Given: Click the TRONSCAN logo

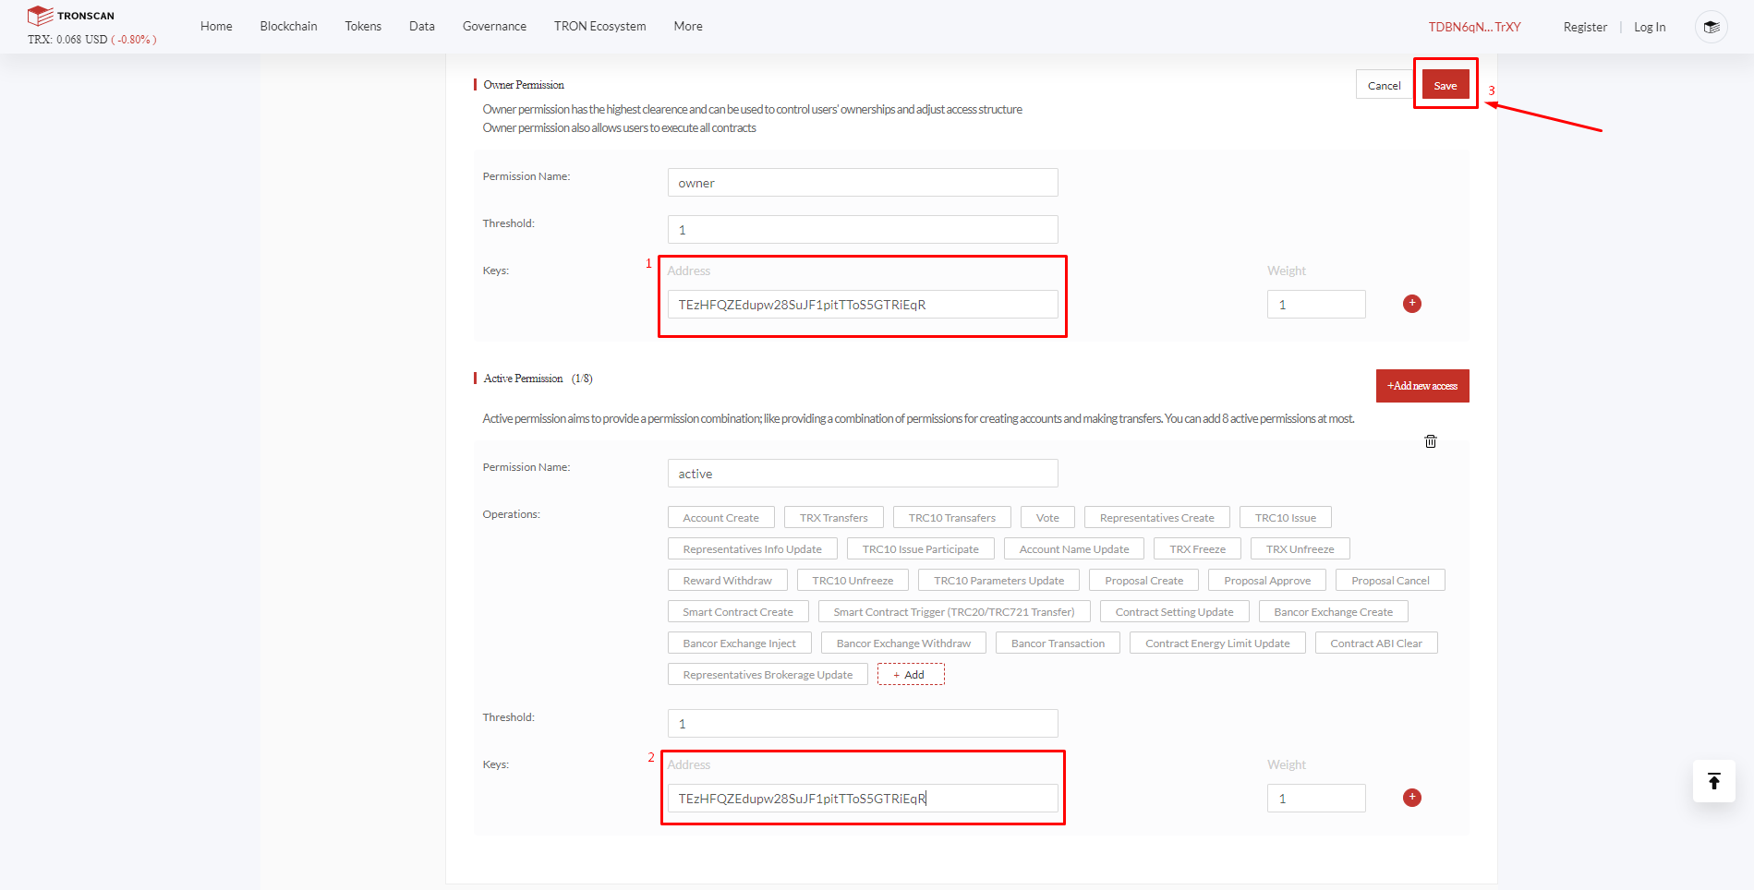Looking at the screenshot, I should [x=71, y=16].
